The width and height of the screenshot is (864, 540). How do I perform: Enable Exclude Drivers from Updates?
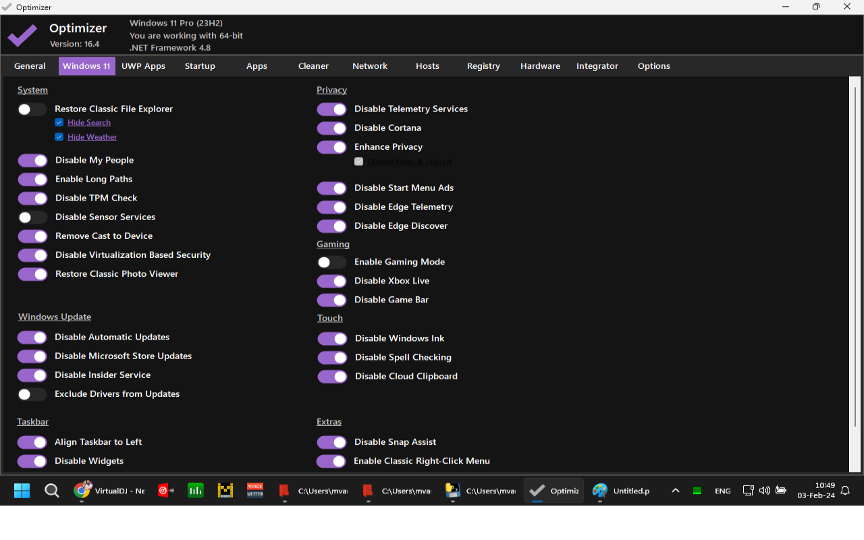32,394
